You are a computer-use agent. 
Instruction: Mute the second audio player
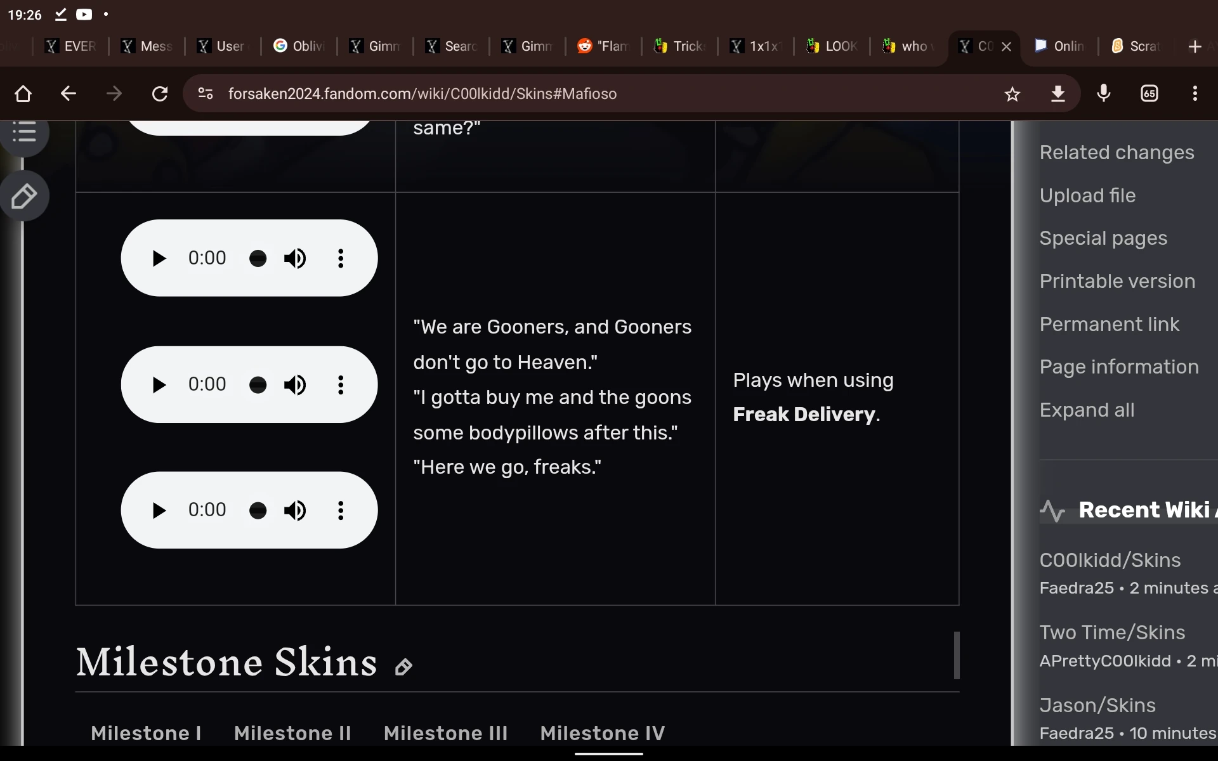click(295, 385)
